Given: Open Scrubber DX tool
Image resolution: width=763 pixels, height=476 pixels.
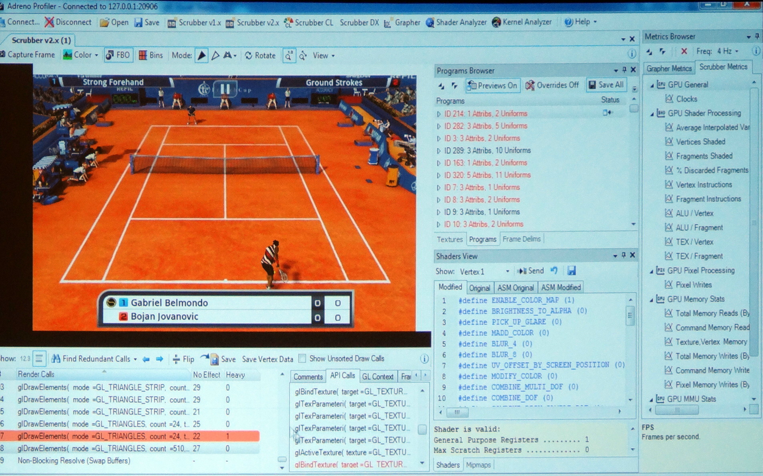Looking at the screenshot, I should (359, 23).
